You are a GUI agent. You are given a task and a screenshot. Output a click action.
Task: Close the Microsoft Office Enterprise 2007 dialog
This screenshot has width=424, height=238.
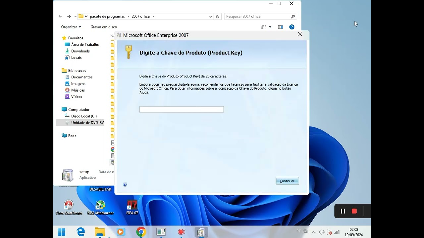pyautogui.click(x=300, y=34)
